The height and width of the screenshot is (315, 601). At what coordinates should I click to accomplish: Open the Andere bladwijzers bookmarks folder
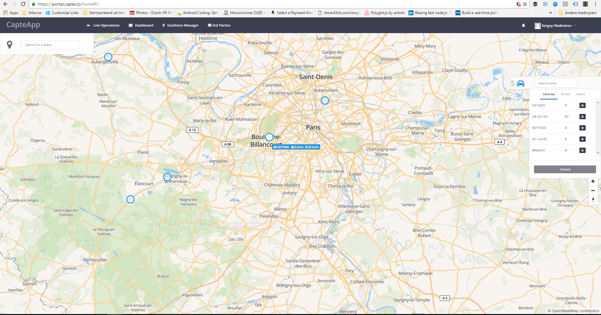(578, 13)
